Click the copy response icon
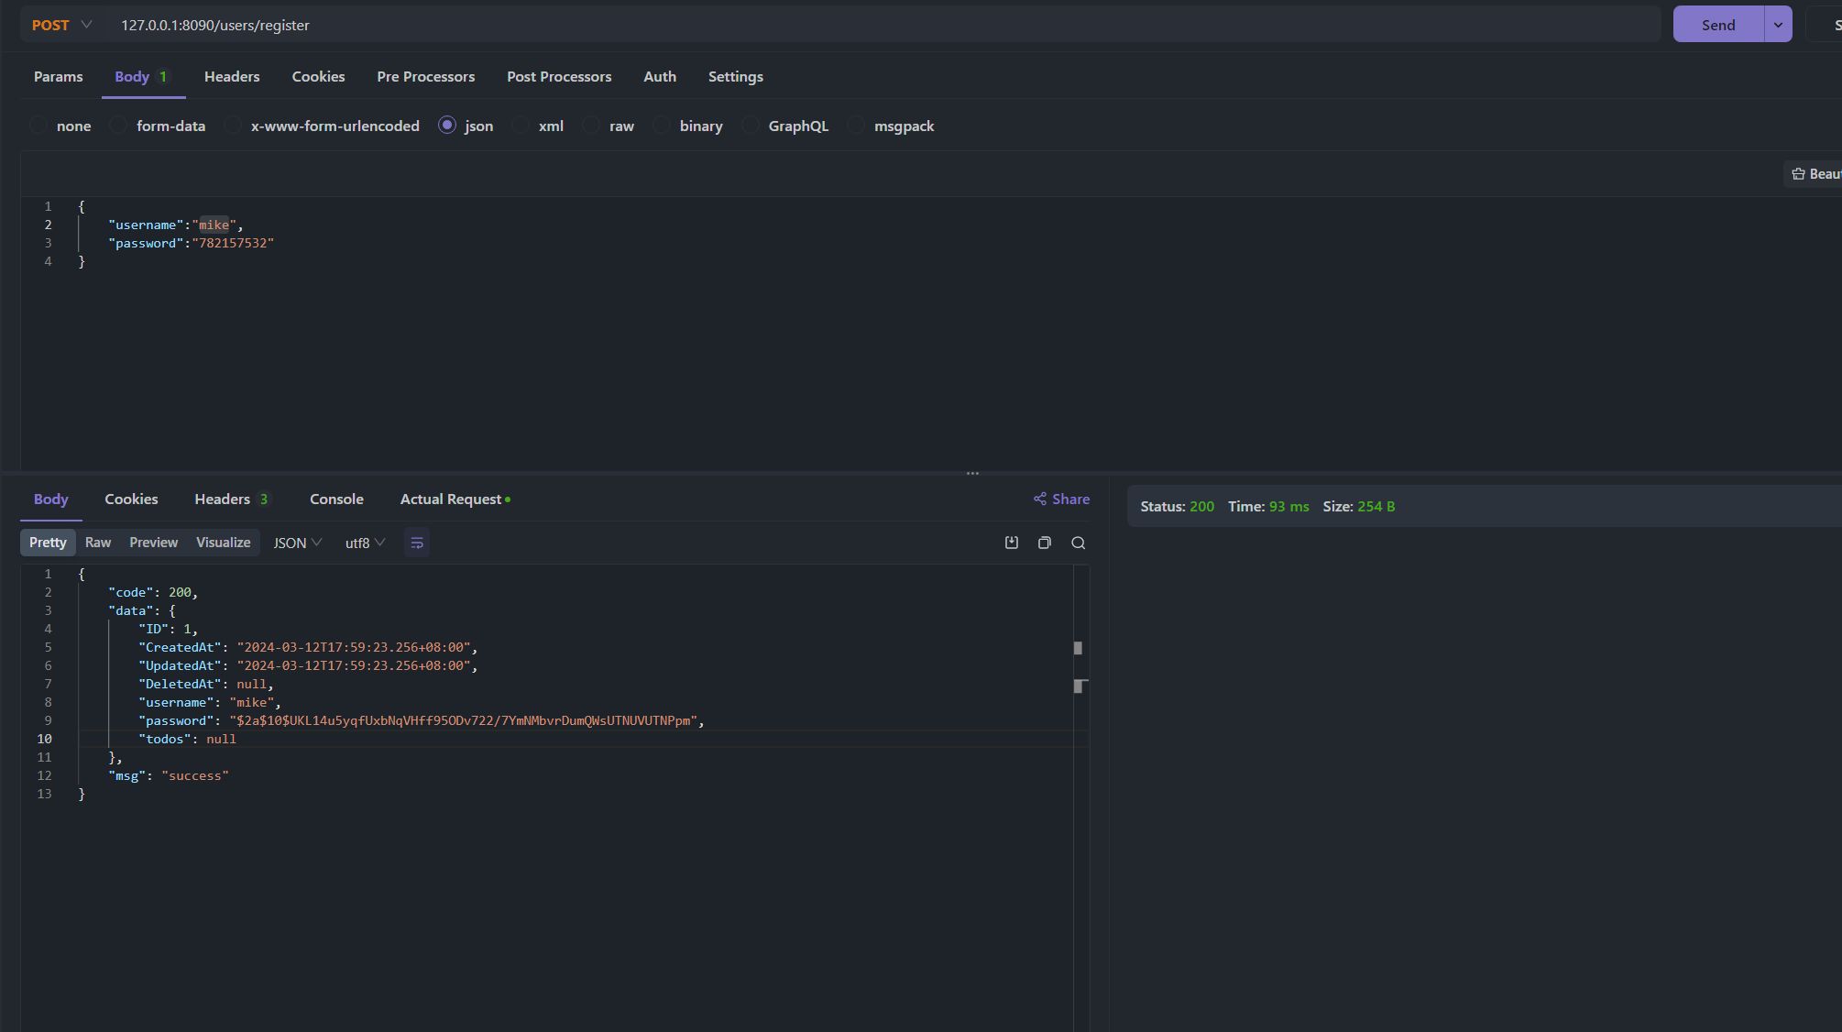The image size is (1842, 1032). point(1045,543)
